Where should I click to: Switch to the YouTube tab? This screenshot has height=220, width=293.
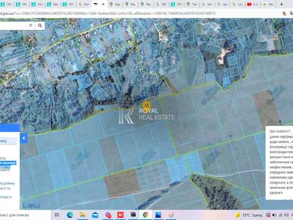253,4
